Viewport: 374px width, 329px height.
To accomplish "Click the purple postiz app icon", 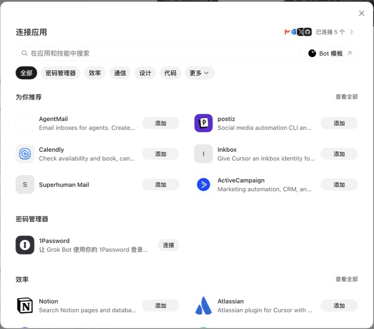I will click(203, 123).
